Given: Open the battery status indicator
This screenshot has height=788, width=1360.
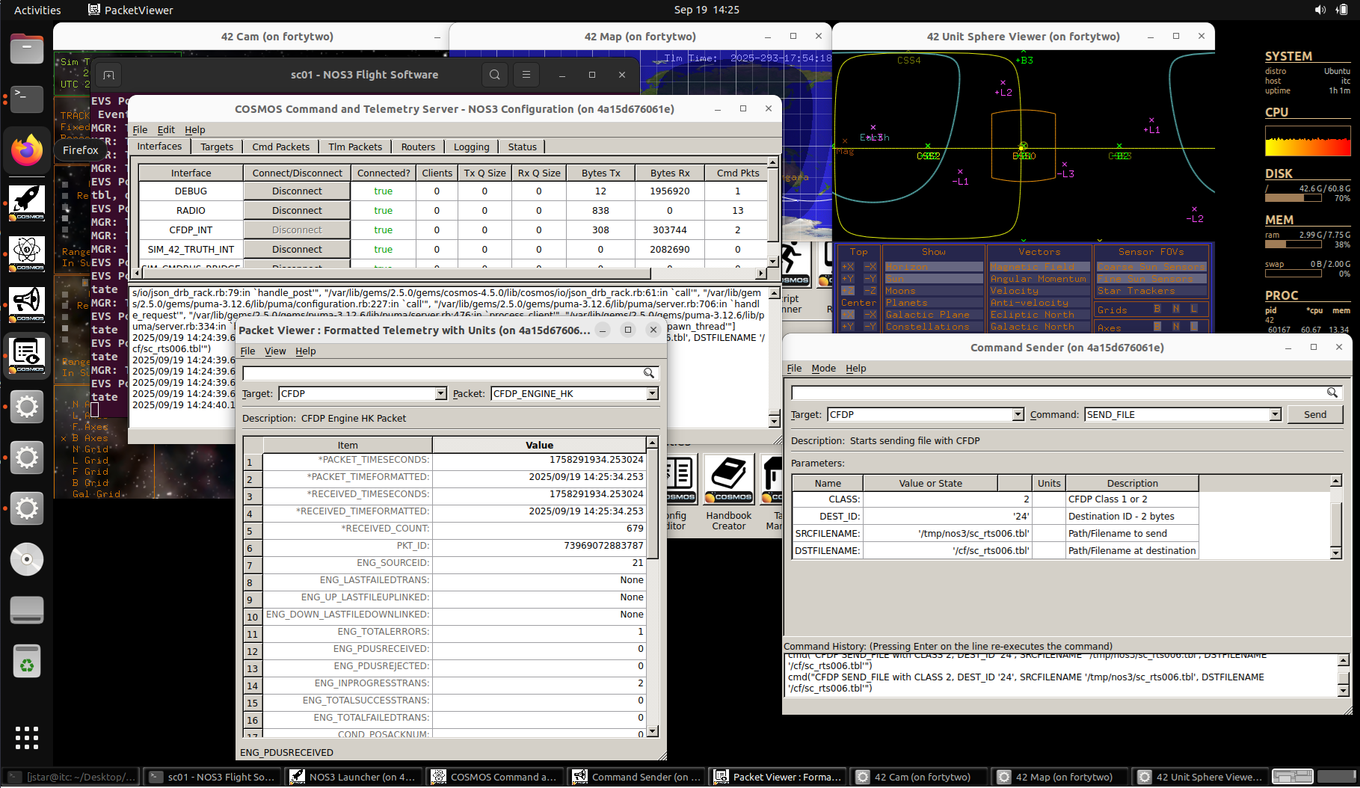Looking at the screenshot, I should click(x=1341, y=10).
